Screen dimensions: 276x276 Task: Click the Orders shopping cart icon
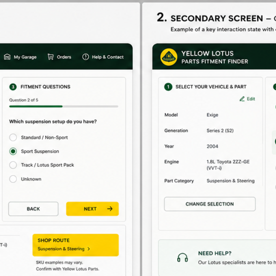(x=50, y=57)
